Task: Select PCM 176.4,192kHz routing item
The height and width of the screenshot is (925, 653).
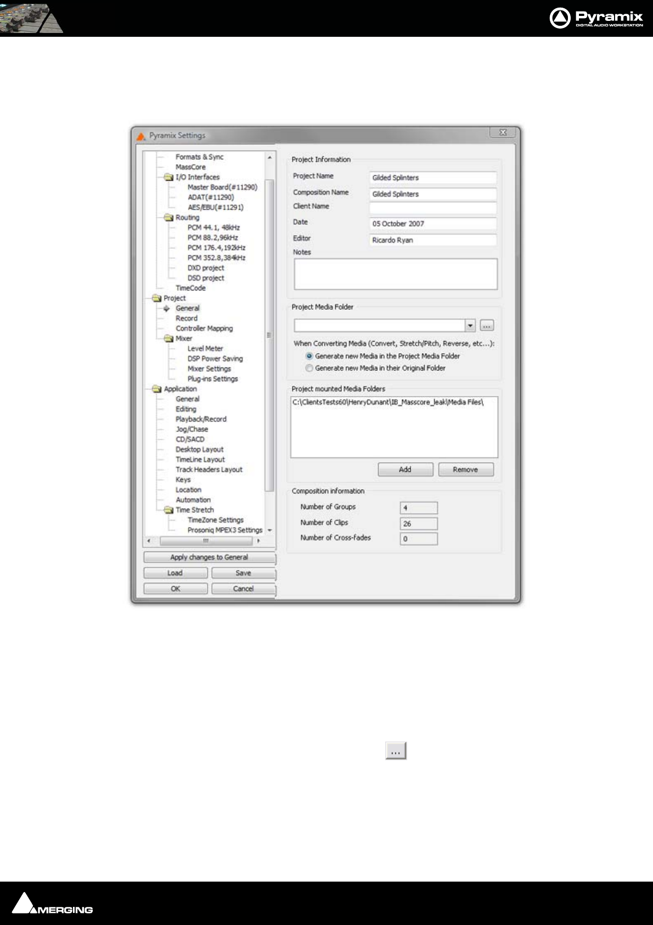Action: coord(216,248)
